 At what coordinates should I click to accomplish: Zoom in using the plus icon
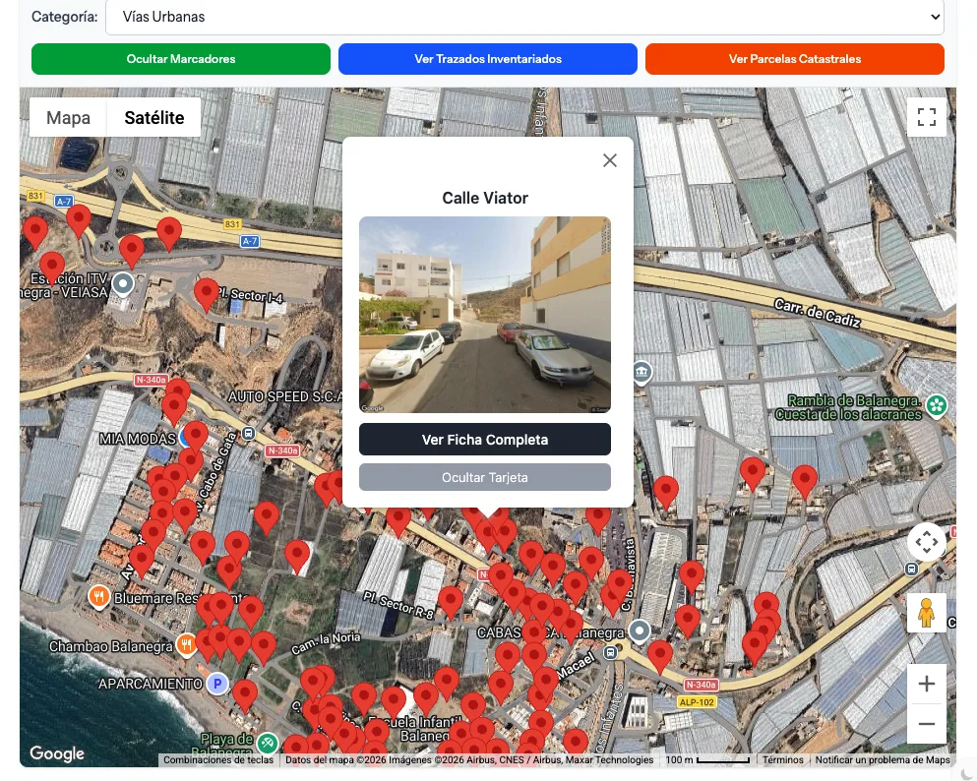(x=926, y=683)
